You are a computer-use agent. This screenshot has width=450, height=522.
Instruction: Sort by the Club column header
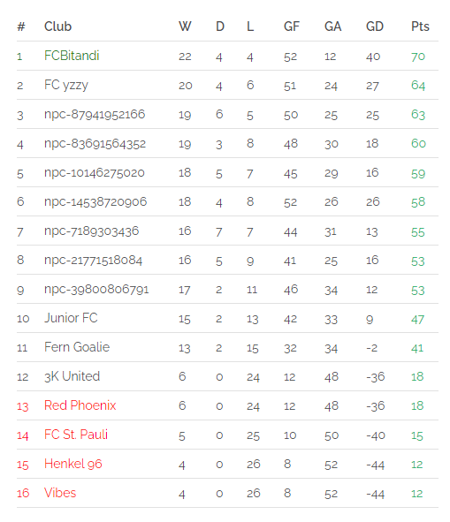point(57,26)
